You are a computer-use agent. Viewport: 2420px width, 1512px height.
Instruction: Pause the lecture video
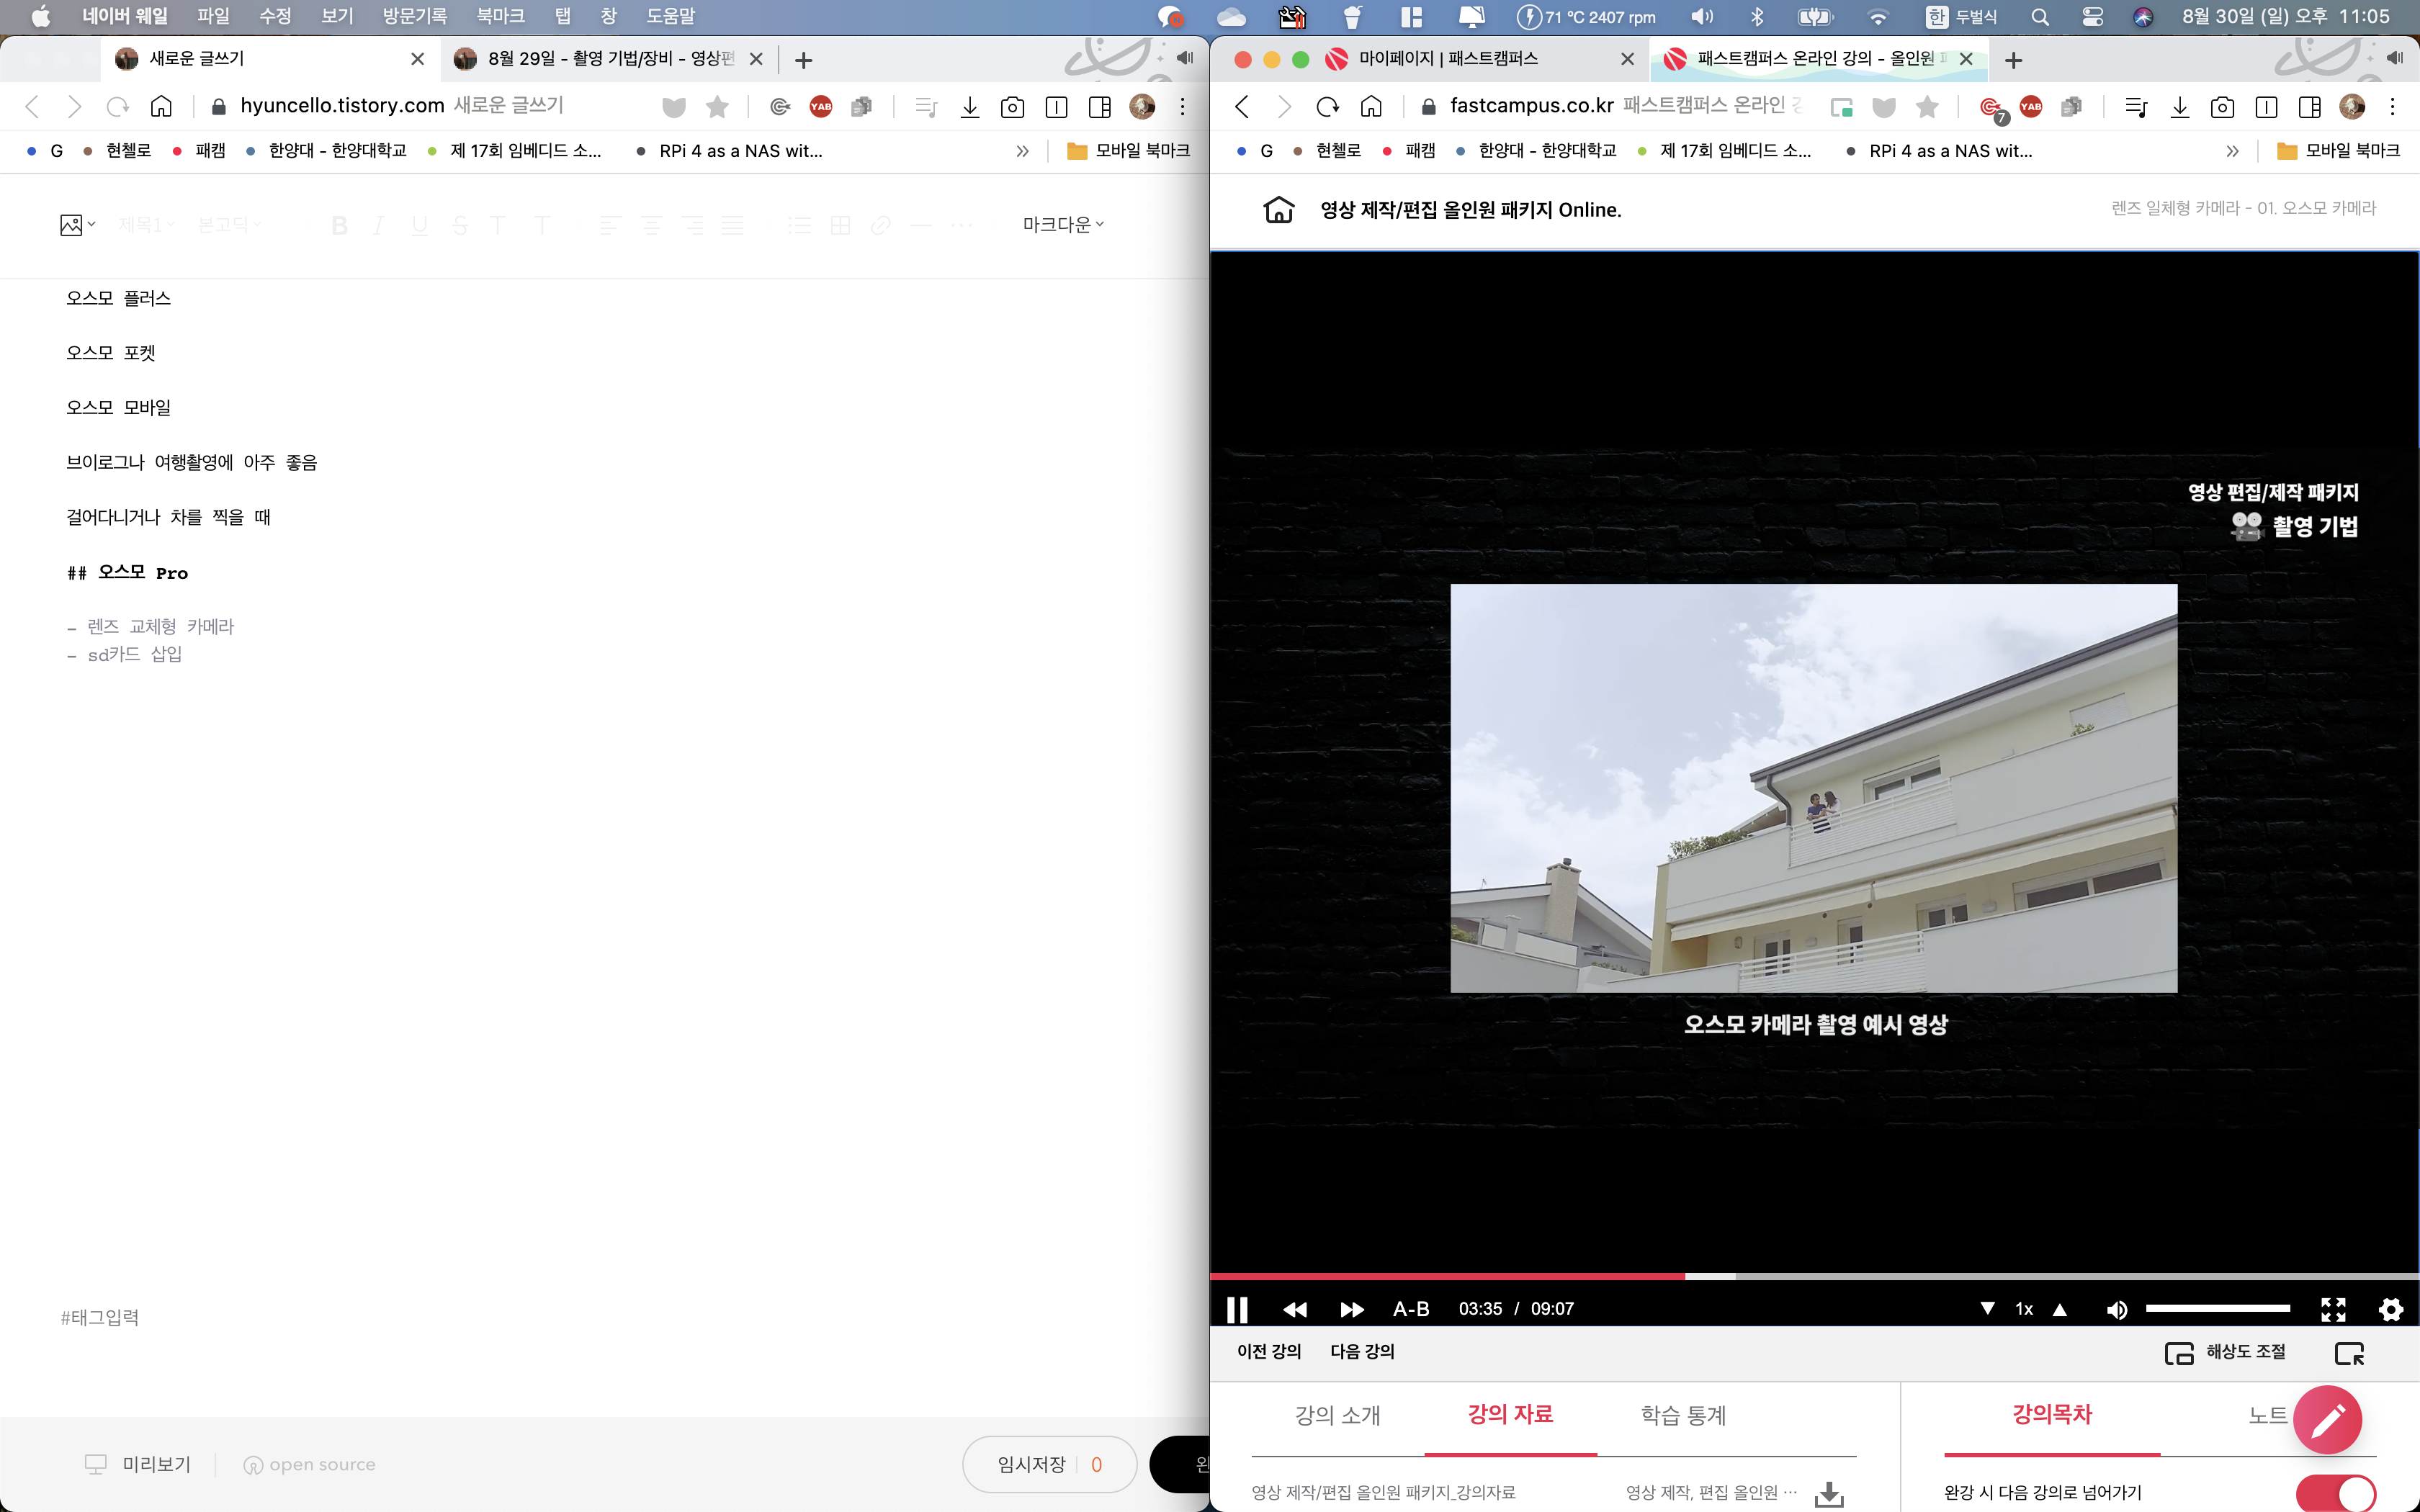[1237, 1309]
